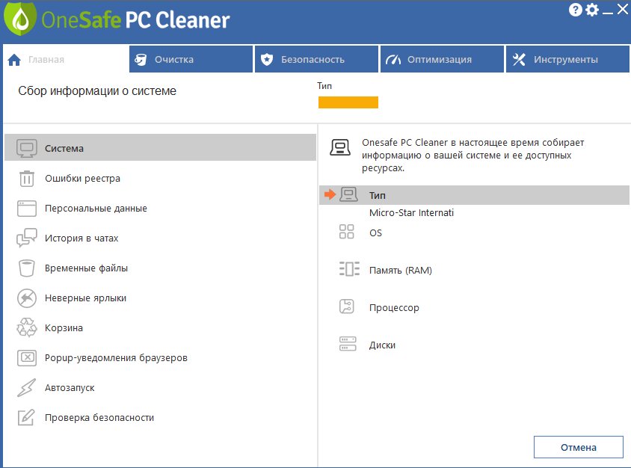
Task: Open the help question mark icon
Action: [x=576, y=10]
